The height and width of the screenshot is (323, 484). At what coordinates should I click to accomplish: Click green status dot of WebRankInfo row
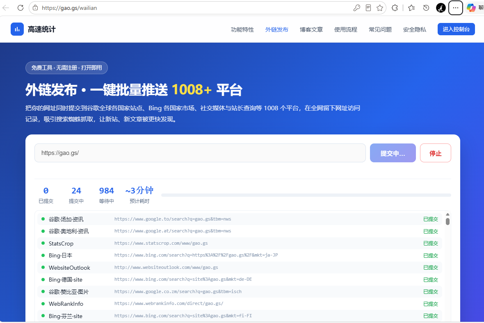pyautogui.click(x=43, y=304)
